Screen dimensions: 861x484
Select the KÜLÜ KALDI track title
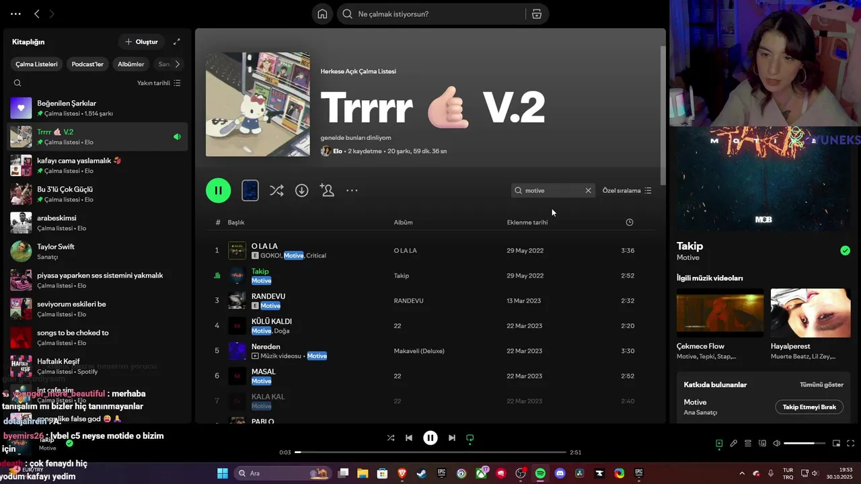click(272, 321)
